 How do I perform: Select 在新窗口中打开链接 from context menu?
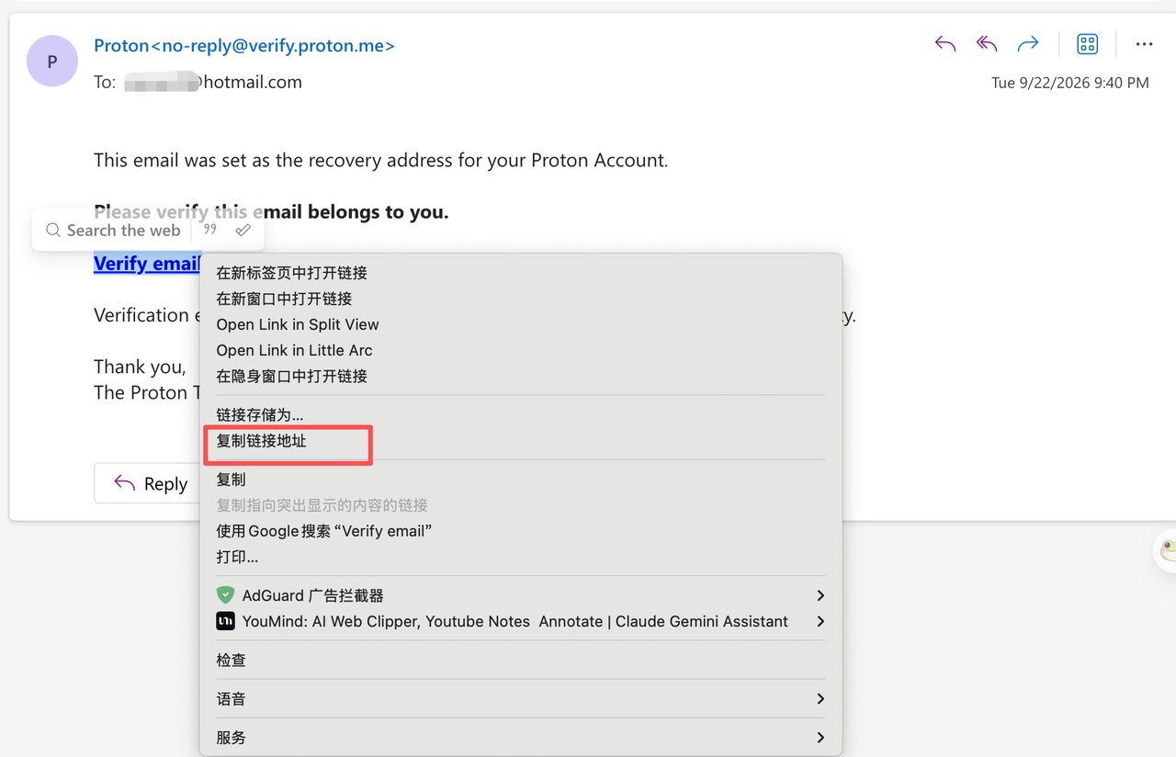[521, 299]
